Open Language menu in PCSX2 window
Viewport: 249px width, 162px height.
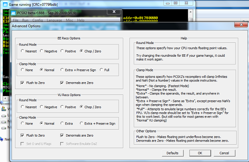tap(54, 20)
